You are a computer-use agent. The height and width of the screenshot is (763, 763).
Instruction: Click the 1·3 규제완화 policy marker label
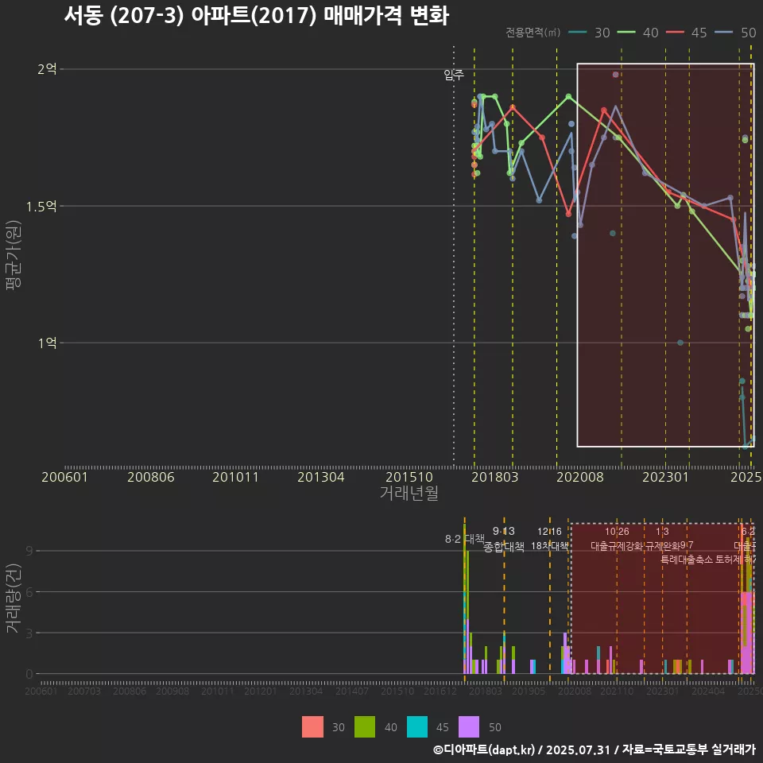[662, 539]
